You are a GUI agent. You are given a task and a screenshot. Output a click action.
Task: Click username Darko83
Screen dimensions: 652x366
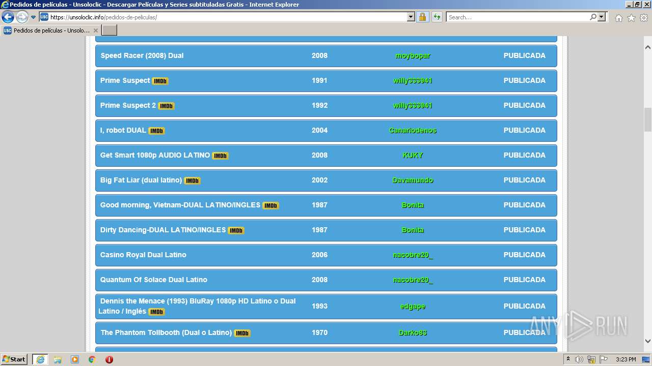click(413, 333)
